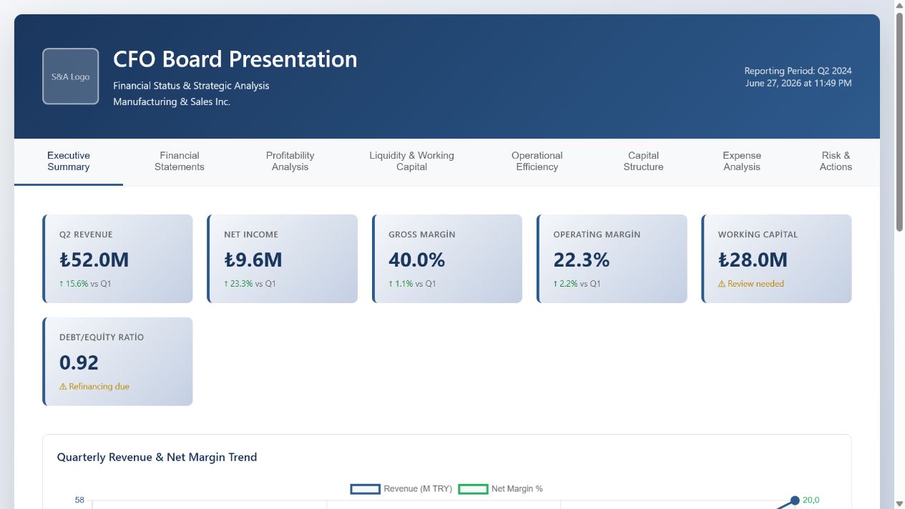Open the Capital Structure tab

click(643, 162)
